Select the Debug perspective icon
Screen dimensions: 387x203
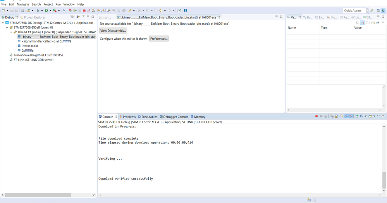[383, 10]
